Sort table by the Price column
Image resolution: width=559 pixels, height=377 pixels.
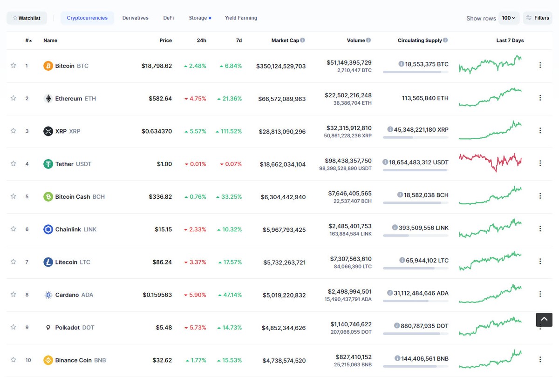(x=165, y=40)
